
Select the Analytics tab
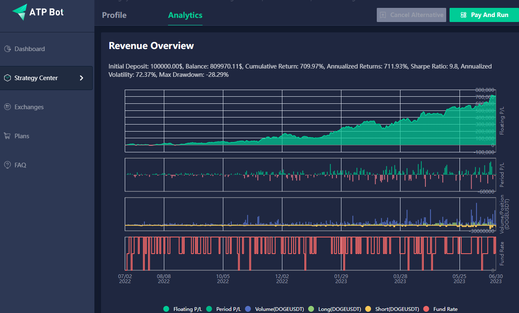185,15
